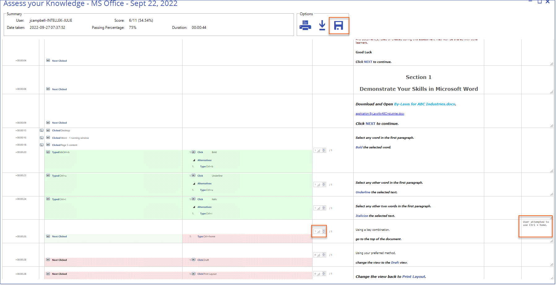This screenshot has height=285, width=556.
Task: Click the user name 'jcampbell-INTELLEK-JULIE'
Action: [x=51, y=20]
